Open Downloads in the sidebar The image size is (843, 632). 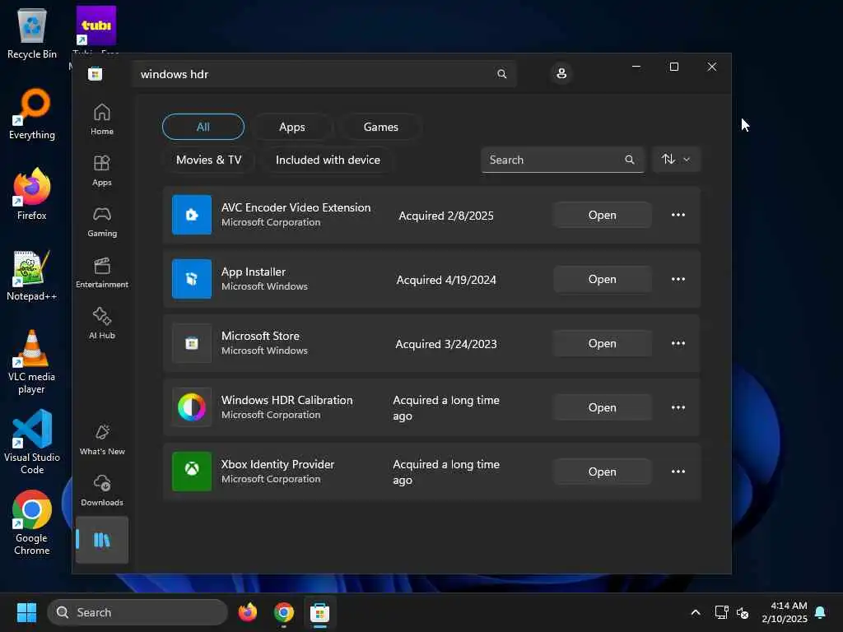pyautogui.click(x=101, y=490)
